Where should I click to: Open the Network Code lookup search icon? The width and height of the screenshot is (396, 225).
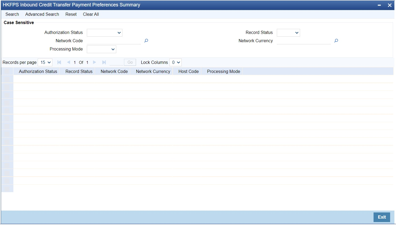(x=146, y=41)
